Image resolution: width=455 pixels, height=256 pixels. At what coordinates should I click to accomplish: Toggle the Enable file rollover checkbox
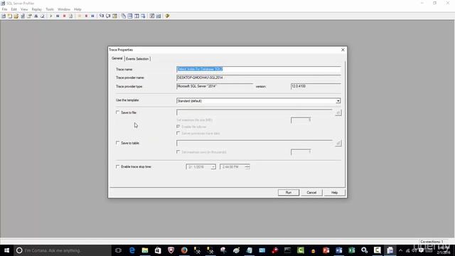tap(178, 127)
